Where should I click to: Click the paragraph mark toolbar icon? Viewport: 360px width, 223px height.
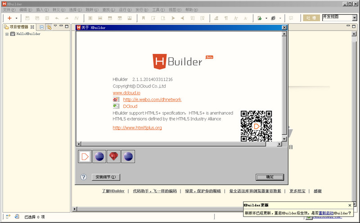point(226,18)
